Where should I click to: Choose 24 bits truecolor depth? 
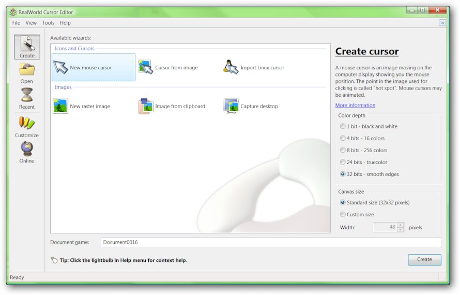point(343,162)
